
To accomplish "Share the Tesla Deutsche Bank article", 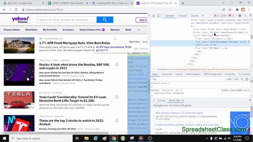I will click(117, 97).
